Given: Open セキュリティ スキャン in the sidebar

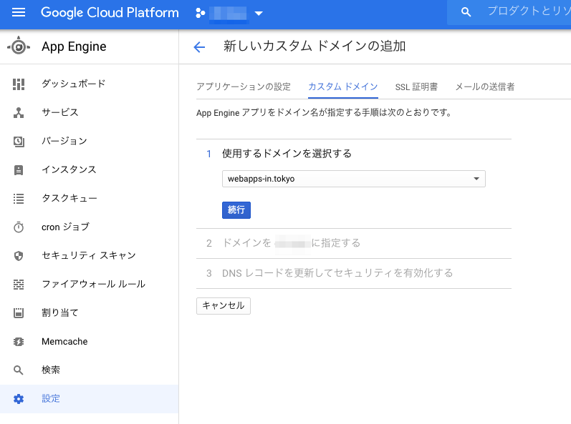Looking at the screenshot, I should pyautogui.click(x=90, y=256).
